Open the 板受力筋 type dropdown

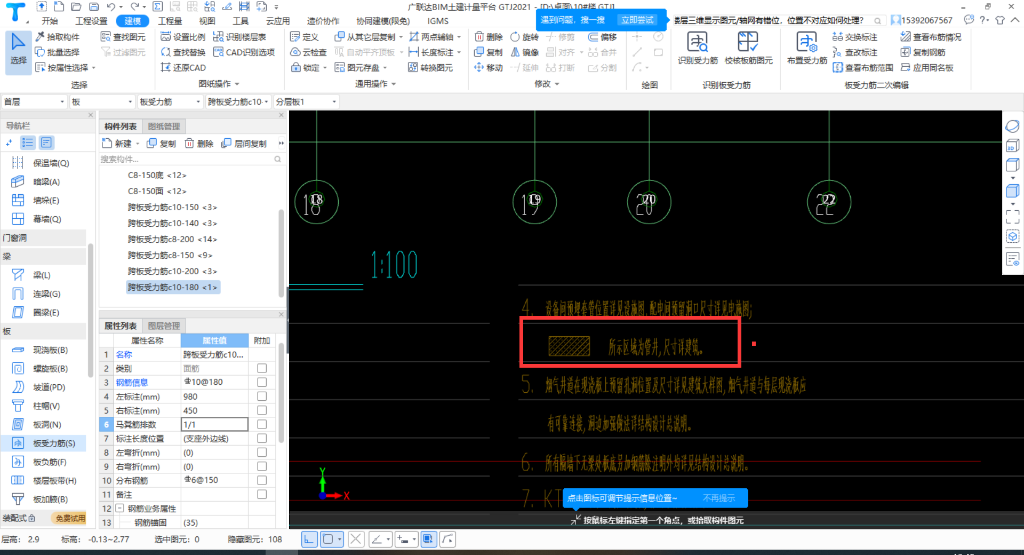tap(170, 101)
